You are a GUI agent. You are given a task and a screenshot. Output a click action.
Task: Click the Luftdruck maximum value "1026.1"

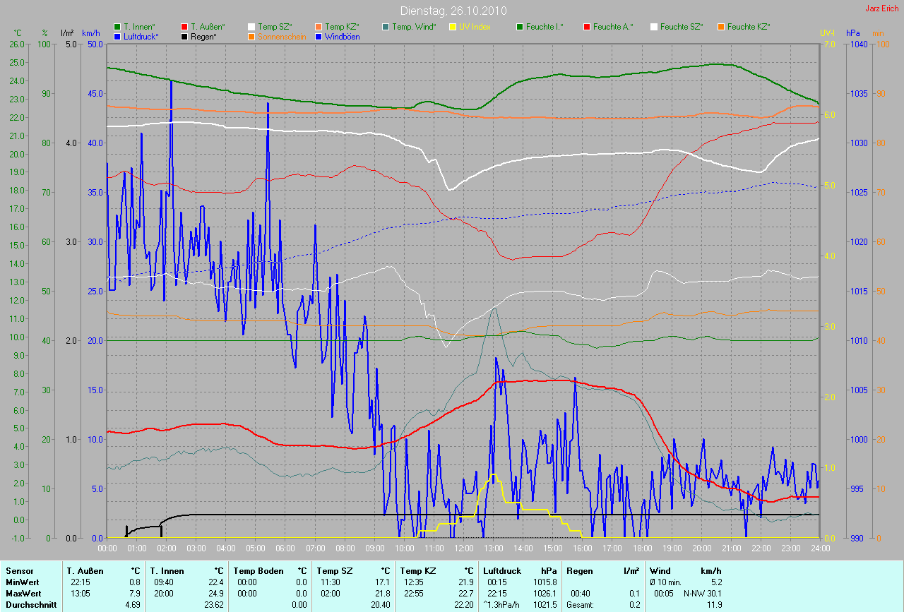pyautogui.click(x=545, y=593)
